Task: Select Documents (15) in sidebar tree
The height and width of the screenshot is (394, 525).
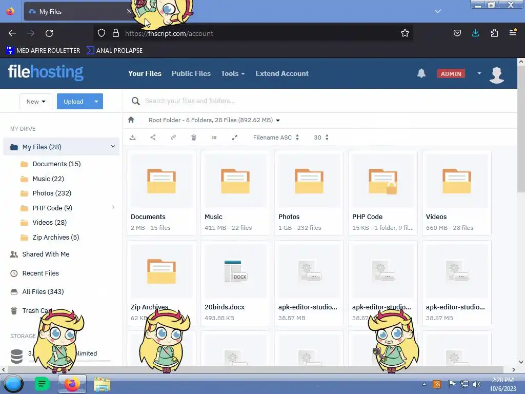Action: [56, 164]
